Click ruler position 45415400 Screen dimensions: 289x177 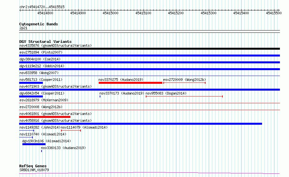[x=241, y=13]
